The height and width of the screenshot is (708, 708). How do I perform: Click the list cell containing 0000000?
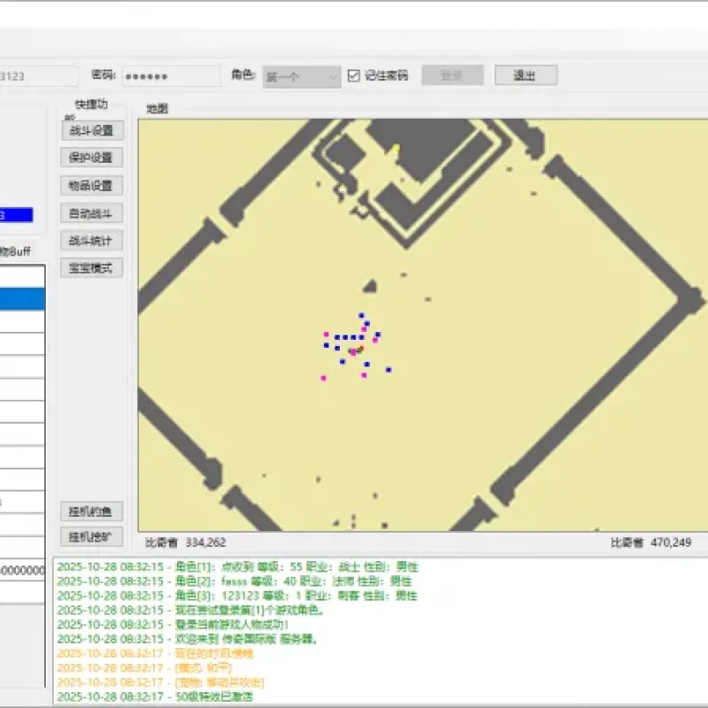point(22,570)
